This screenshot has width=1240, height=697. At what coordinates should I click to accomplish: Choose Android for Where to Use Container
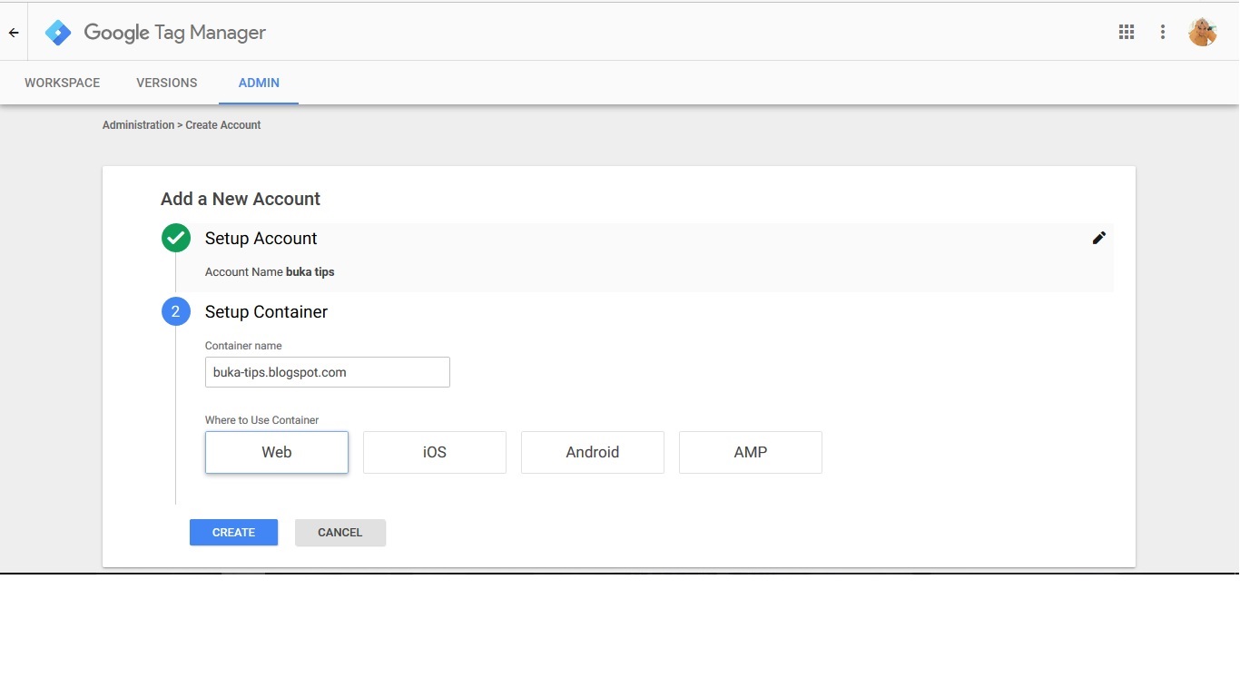(x=592, y=452)
